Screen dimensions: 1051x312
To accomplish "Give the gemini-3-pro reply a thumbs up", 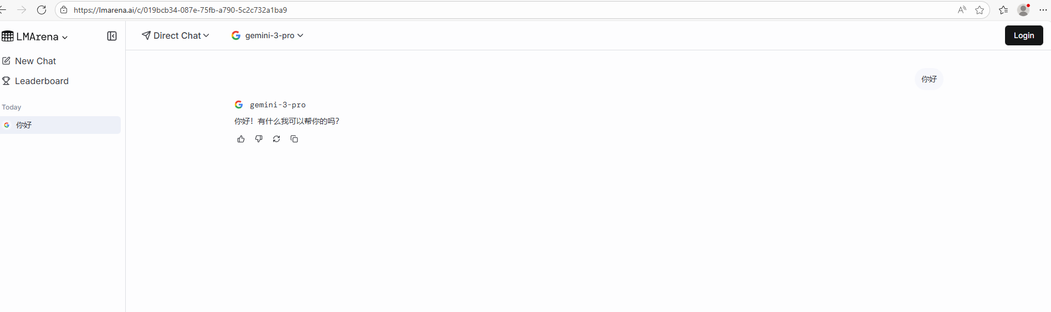I will (240, 139).
